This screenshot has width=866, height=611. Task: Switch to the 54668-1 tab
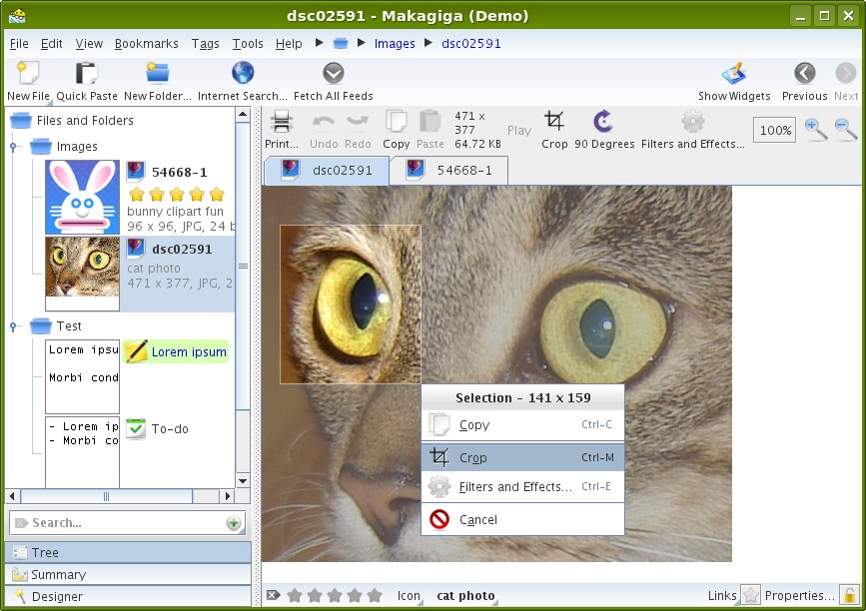point(448,171)
